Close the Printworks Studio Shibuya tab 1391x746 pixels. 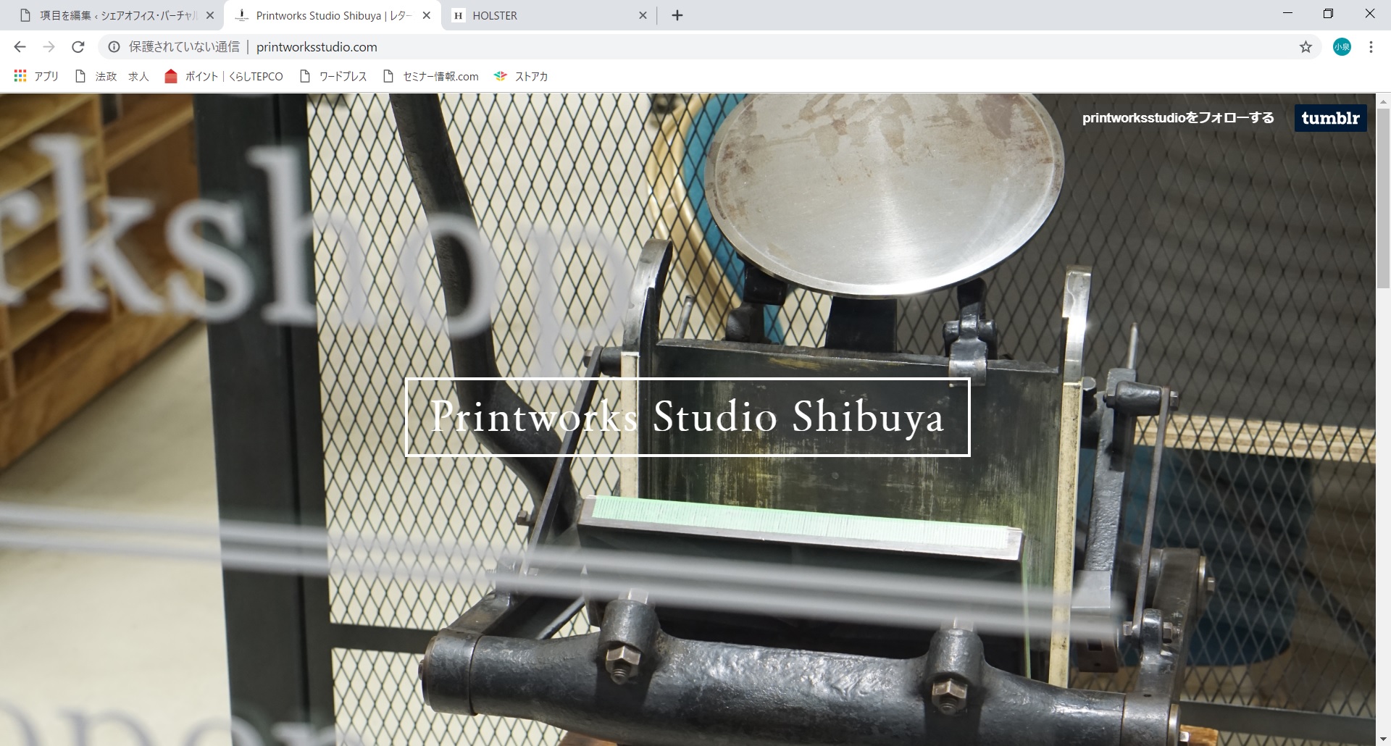point(427,15)
